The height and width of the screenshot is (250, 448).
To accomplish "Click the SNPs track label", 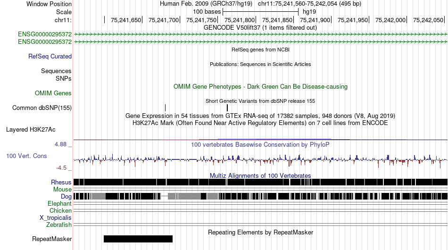I will pos(64,78).
